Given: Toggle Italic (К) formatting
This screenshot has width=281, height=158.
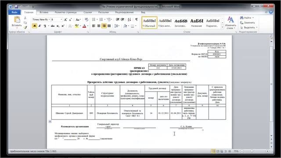Looking at the screenshot, I should click(x=40, y=26).
